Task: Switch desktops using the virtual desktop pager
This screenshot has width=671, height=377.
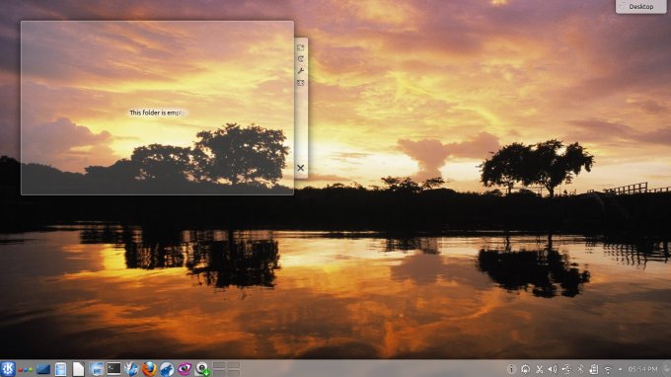Action: [x=226, y=369]
